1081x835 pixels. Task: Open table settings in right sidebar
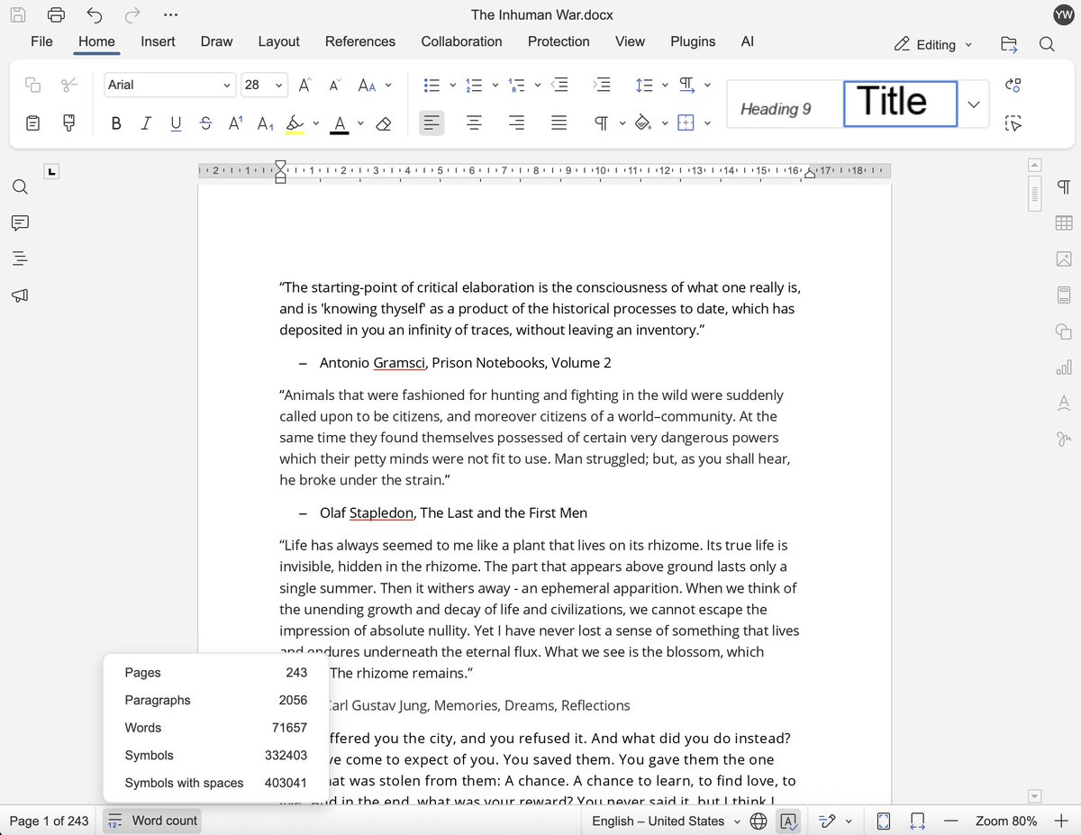pos(1064,222)
